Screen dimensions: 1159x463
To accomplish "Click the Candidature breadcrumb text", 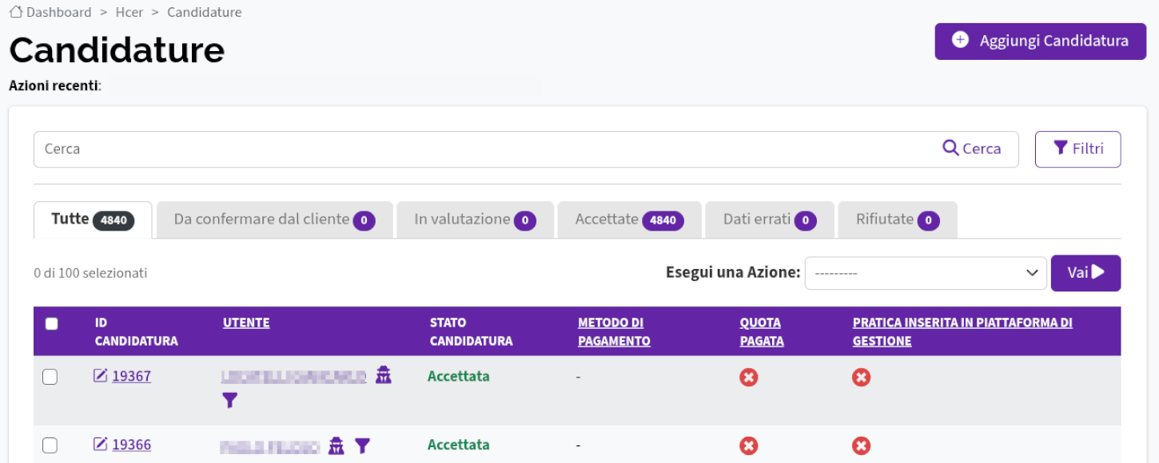I will 205,12.
